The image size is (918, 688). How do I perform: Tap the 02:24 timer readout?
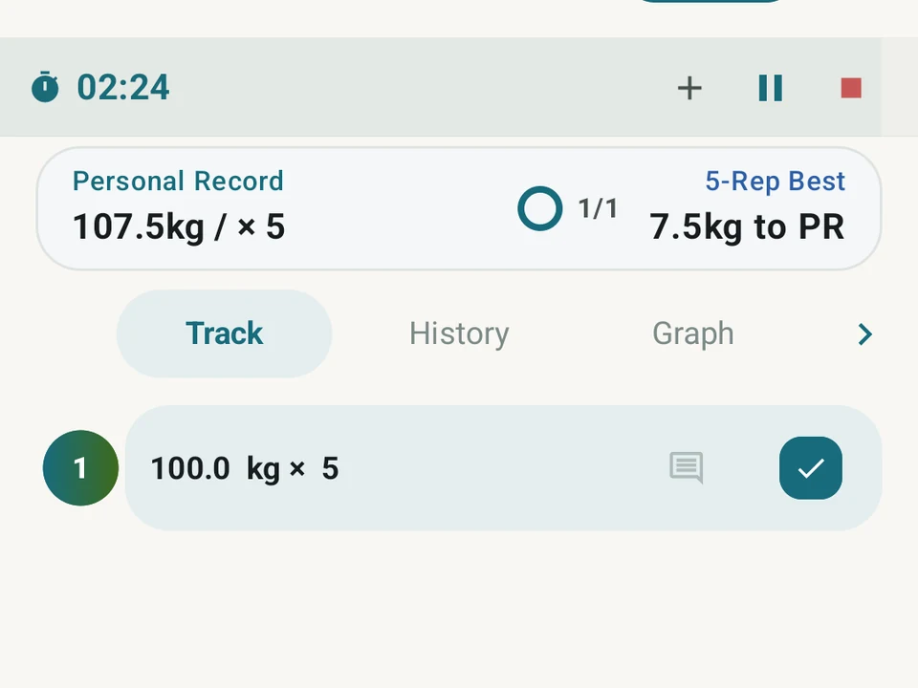pos(123,87)
